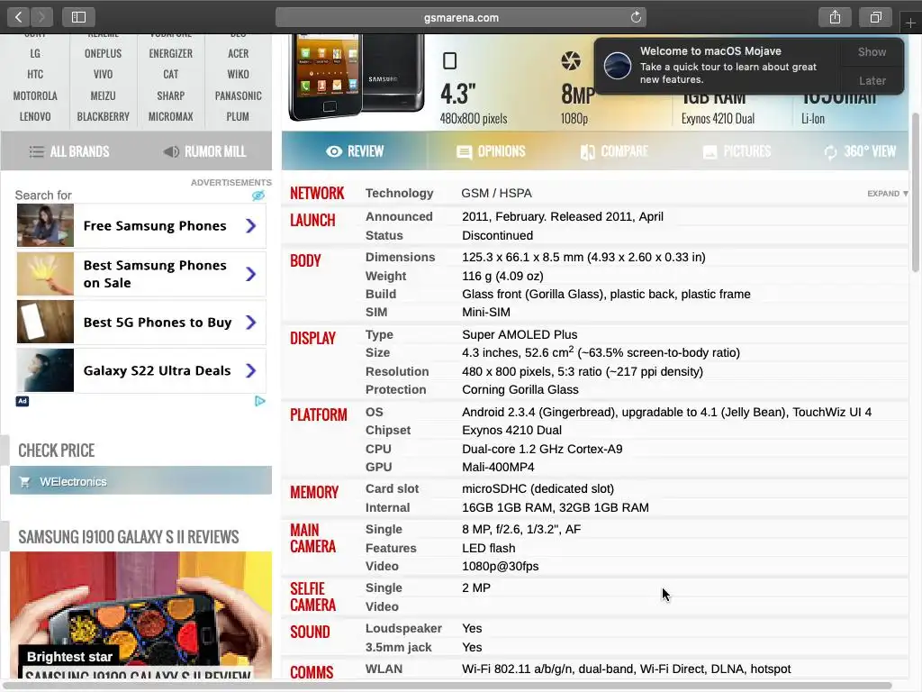Open the Pictures tab
This screenshot has height=692, width=922.
[737, 151]
